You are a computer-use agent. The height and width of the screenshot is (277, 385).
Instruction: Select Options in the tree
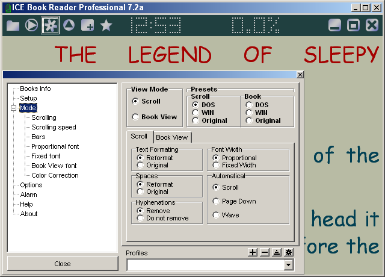(x=31, y=185)
